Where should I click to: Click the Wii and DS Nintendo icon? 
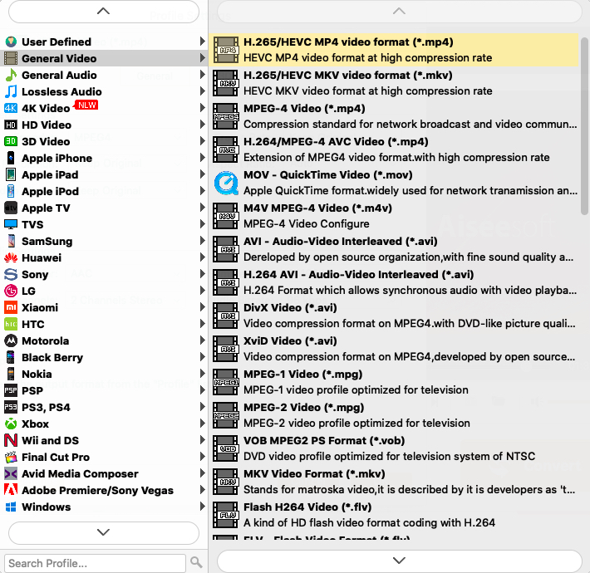11,440
